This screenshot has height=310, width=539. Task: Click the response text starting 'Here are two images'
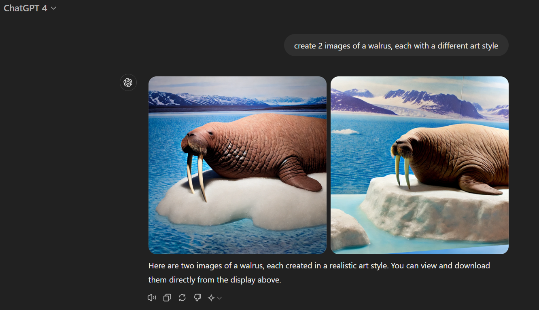pyautogui.click(x=319, y=272)
